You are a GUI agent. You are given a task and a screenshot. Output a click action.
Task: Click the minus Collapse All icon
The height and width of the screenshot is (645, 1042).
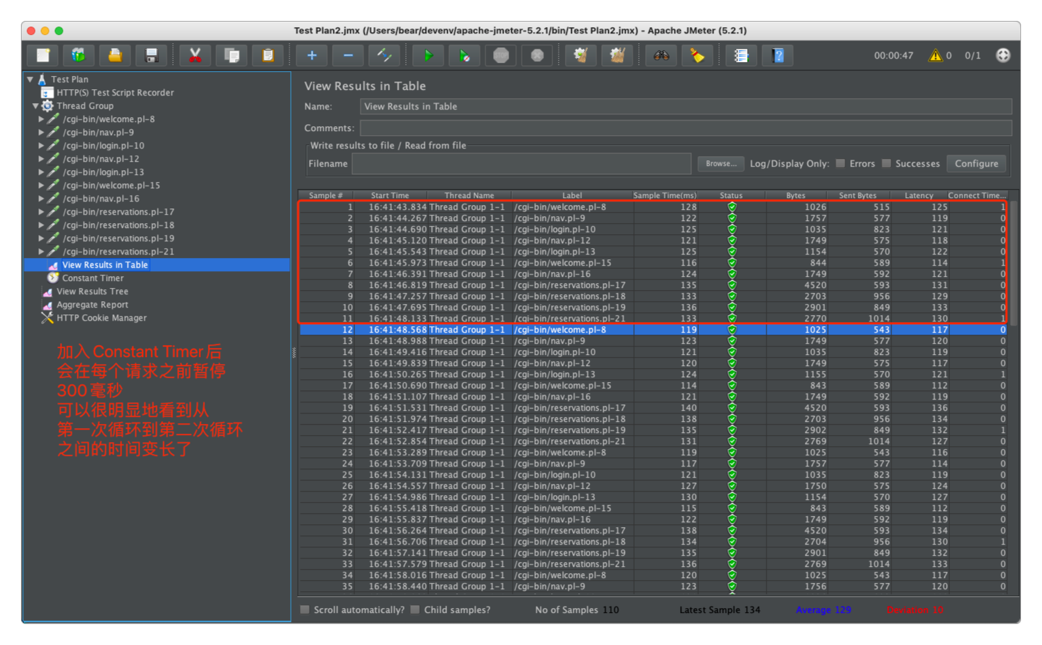tap(348, 55)
